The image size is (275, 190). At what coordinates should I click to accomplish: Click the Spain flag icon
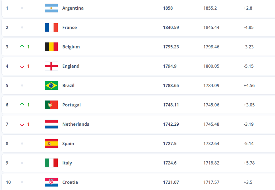tap(51, 143)
